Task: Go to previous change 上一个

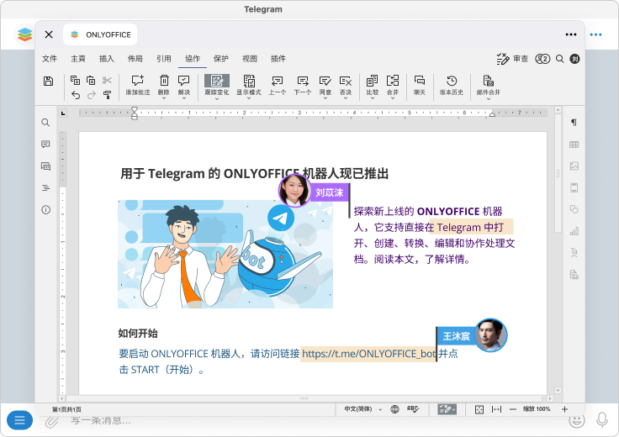Action: [278, 85]
